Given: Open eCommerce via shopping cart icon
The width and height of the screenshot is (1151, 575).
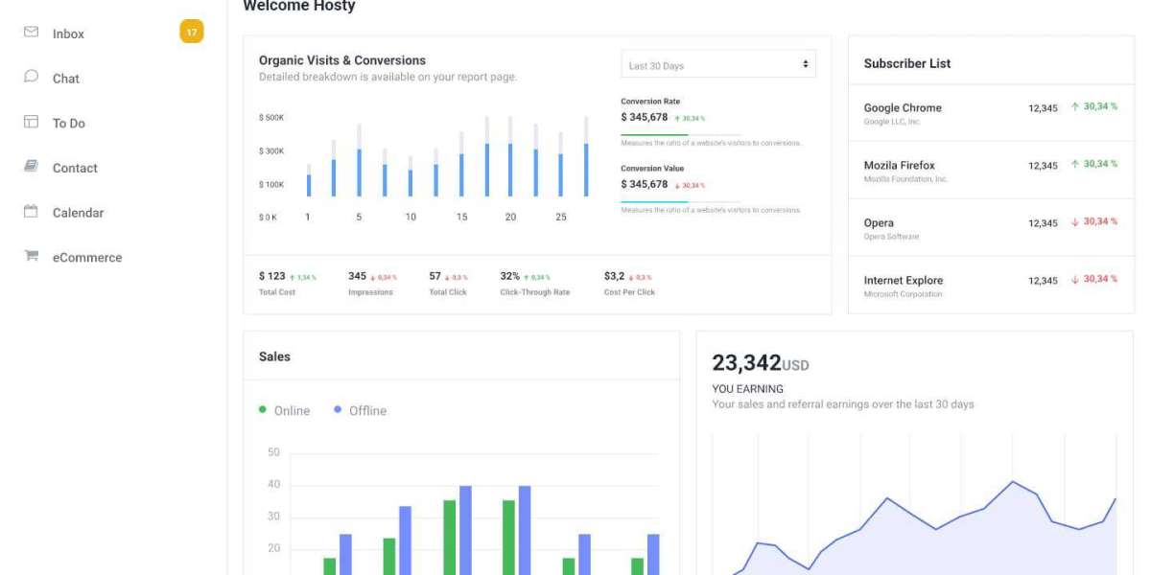Looking at the screenshot, I should 32,256.
